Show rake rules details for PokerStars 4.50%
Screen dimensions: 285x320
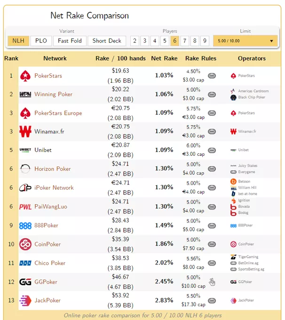click(x=212, y=76)
